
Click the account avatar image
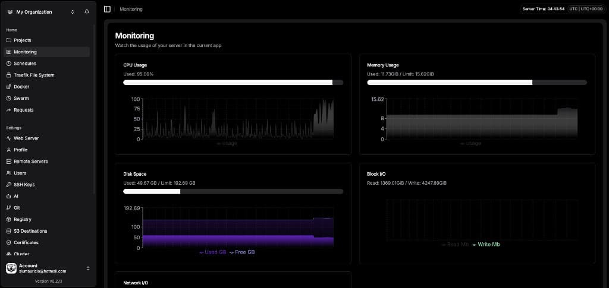tap(11, 268)
